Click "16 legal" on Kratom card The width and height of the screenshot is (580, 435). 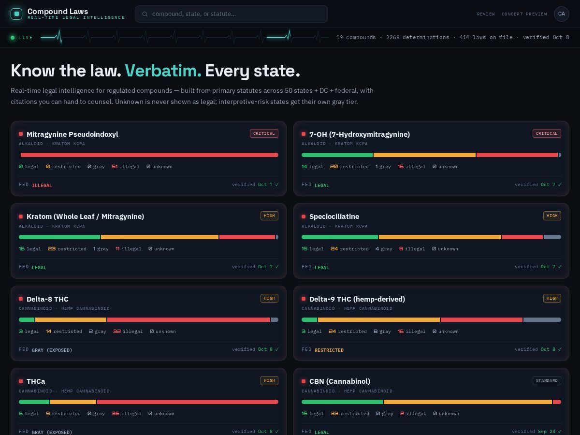pos(30,249)
